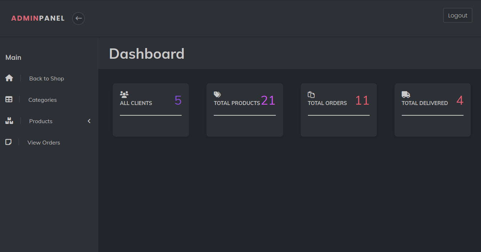Click the Total Orders number 11
The width and height of the screenshot is (481, 252).
[362, 100]
